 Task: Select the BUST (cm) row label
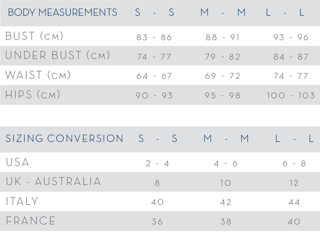point(34,36)
